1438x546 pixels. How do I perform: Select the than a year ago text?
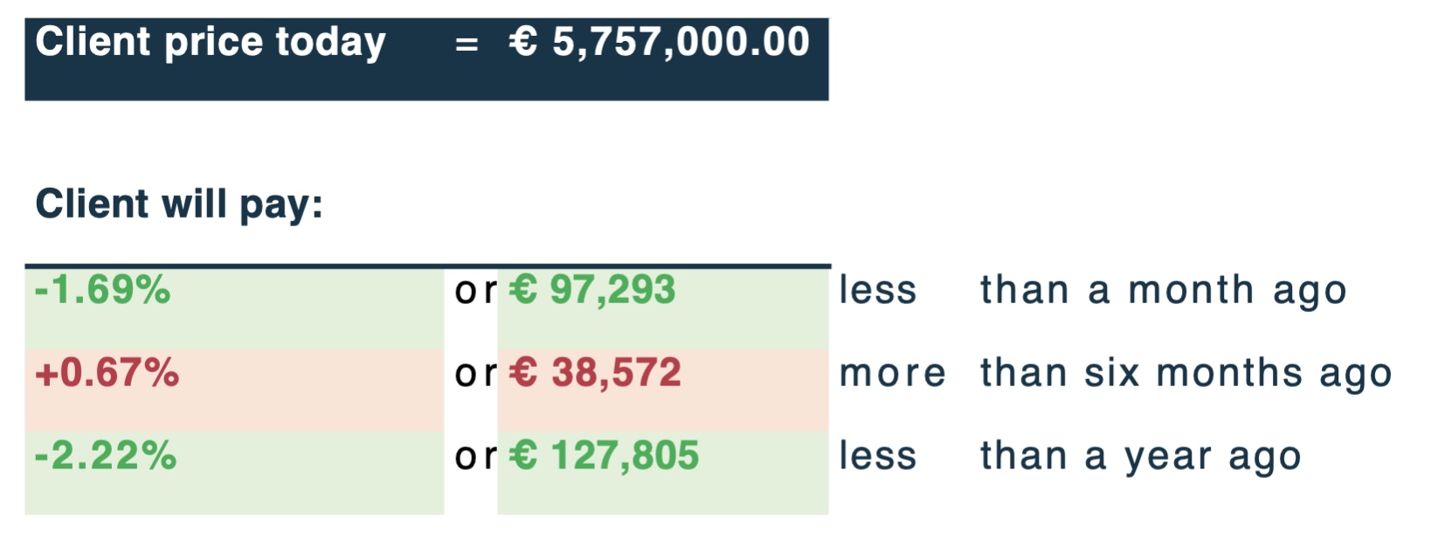click(x=1141, y=458)
